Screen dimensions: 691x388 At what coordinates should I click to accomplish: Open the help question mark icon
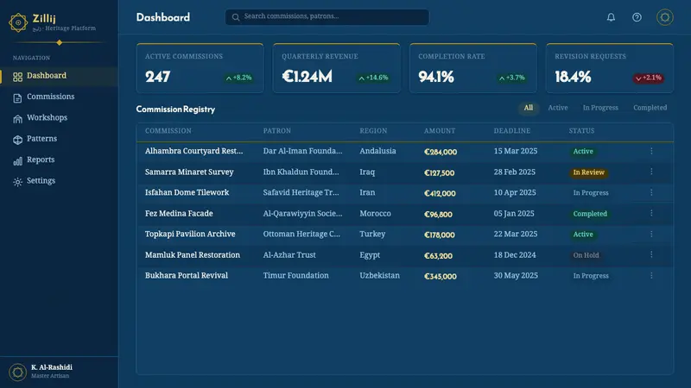[637, 17]
